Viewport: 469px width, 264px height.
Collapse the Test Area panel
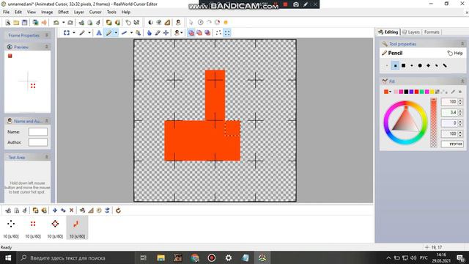[47, 157]
